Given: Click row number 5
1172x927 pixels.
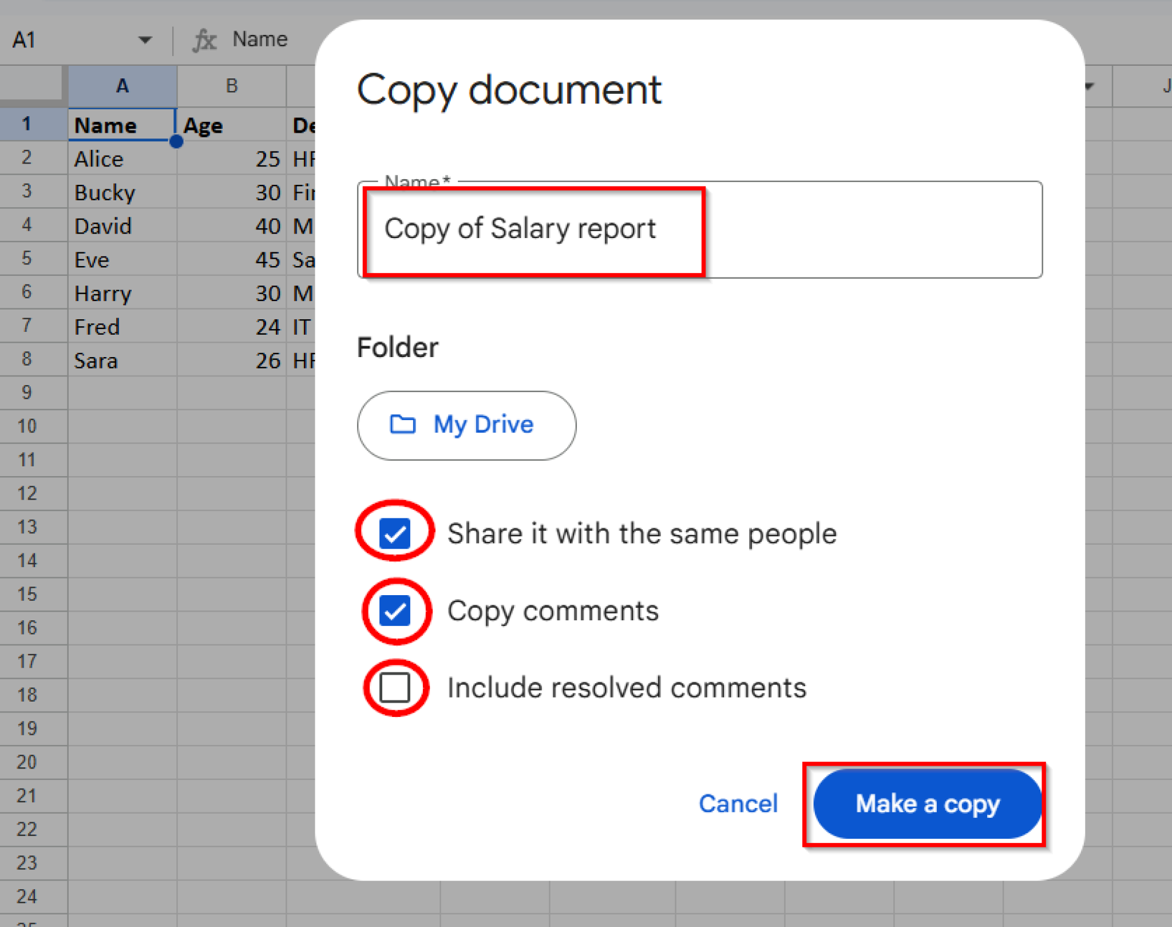Looking at the screenshot, I should pyautogui.click(x=26, y=259).
